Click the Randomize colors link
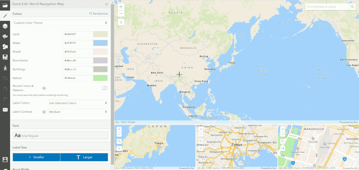The height and width of the screenshot is (170, 359). pyautogui.click(x=99, y=14)
